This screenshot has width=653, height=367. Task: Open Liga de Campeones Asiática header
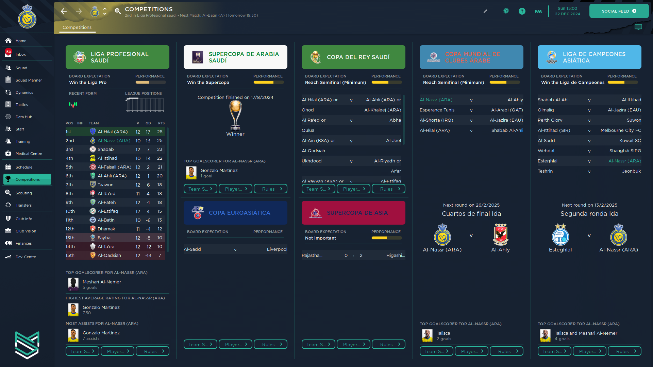pos(589,57)
